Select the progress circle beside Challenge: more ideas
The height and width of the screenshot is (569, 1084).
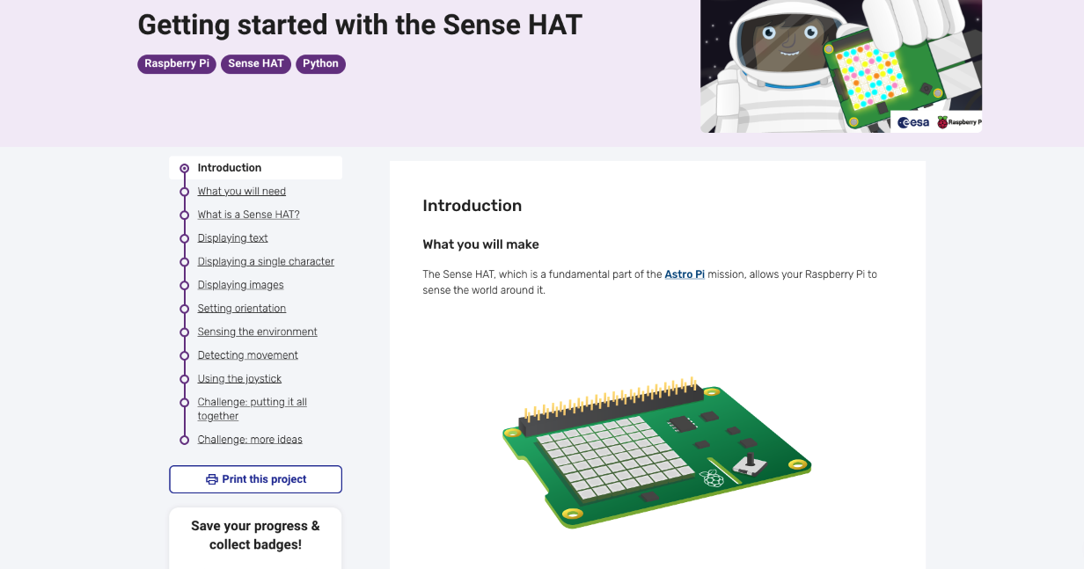[x=183, y=439]
